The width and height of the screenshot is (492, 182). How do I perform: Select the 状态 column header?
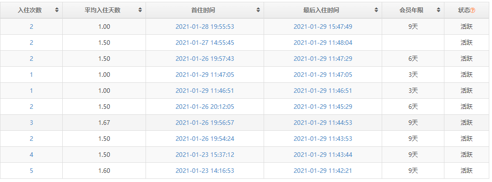pyautogui.click(x=464, y=10)
